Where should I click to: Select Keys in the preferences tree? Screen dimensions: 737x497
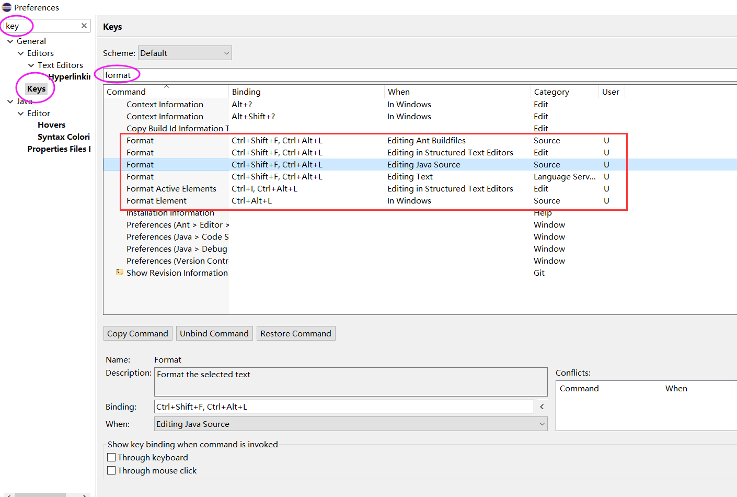(x=37, y=89)
